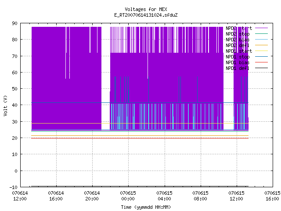Click the NPD1 defl legend label

click(238, 69)
